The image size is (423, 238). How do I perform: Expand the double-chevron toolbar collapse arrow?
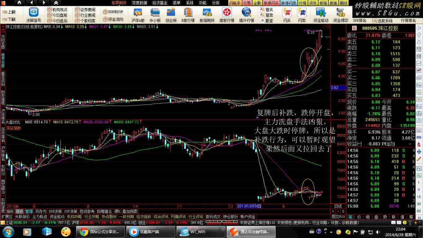point(56,3)
